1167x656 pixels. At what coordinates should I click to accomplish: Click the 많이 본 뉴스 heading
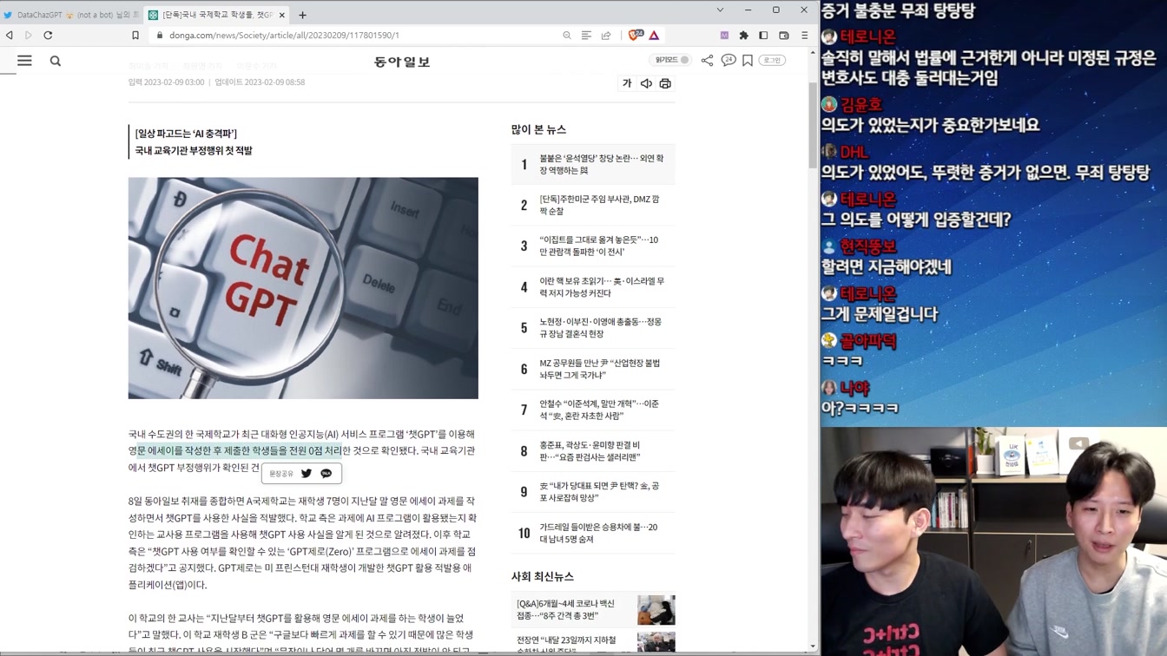538,129
